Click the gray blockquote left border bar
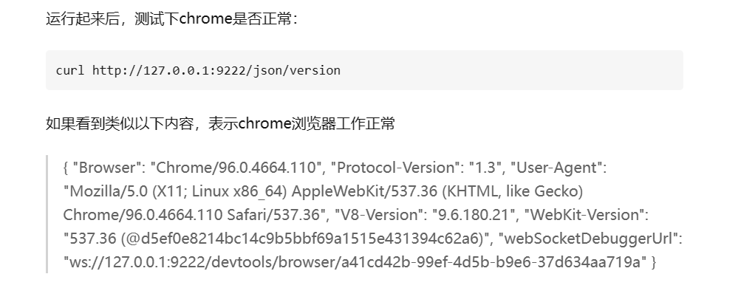 (47, 214)
